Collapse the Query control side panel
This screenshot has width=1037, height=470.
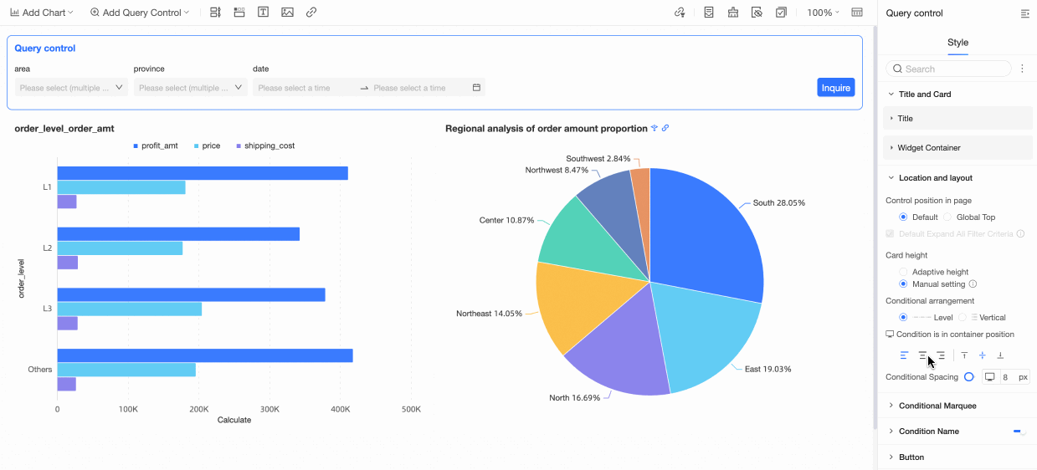[1025, 13]
